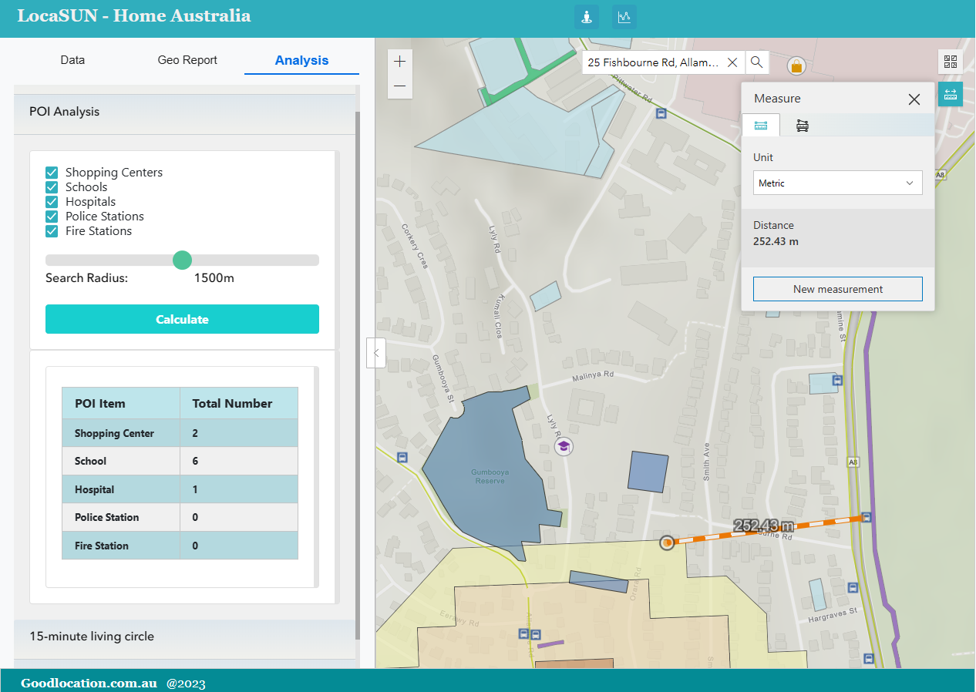Viewport: 976px width, 692px height.
Task: Click the bus stop left of Gumbooya Reserve
Action: coord(402,457)
